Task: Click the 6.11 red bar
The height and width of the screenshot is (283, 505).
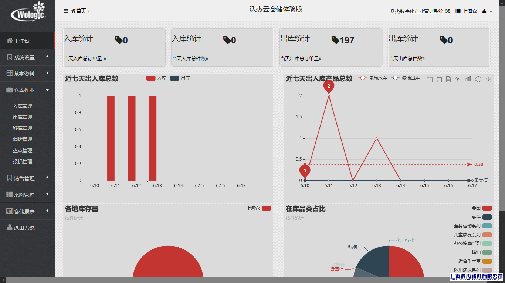Action: tap(111, 138)
